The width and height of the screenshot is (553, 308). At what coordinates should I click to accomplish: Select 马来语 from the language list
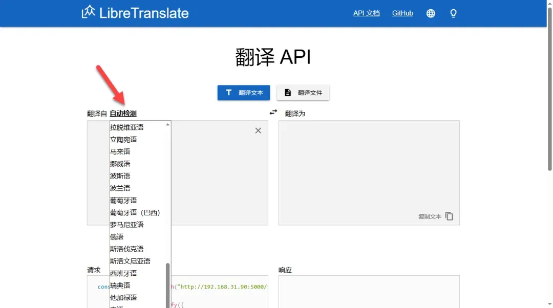click(x=120, y=151)
